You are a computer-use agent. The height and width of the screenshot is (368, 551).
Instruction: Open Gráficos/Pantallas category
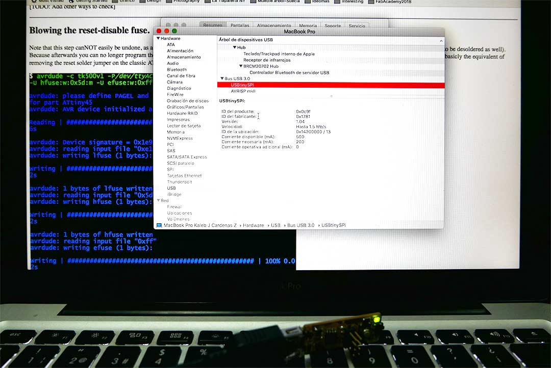pyautogui.click(x=185, y=107)
